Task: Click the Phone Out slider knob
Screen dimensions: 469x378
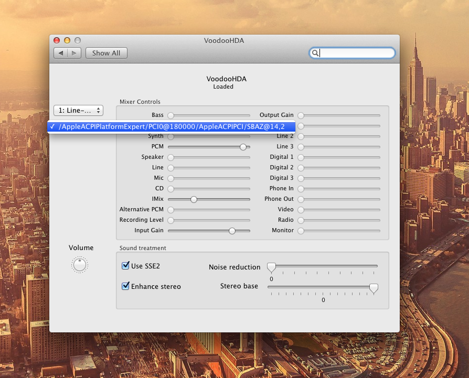Action: 301,199
